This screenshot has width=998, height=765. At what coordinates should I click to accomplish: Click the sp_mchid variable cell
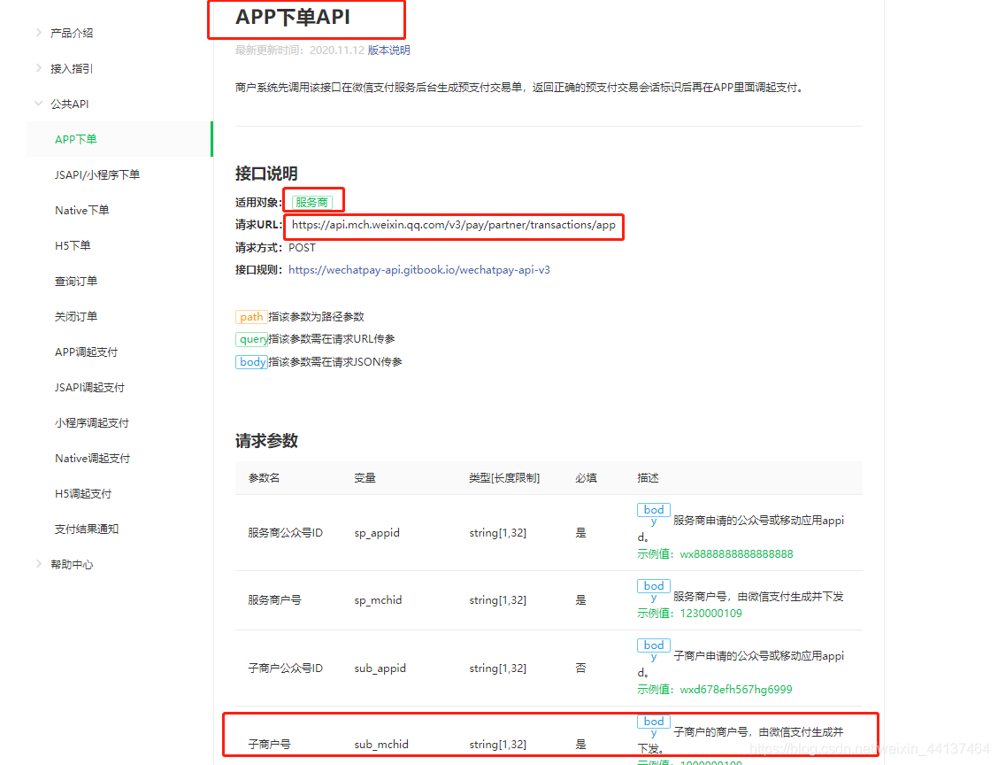click(378, 600)
